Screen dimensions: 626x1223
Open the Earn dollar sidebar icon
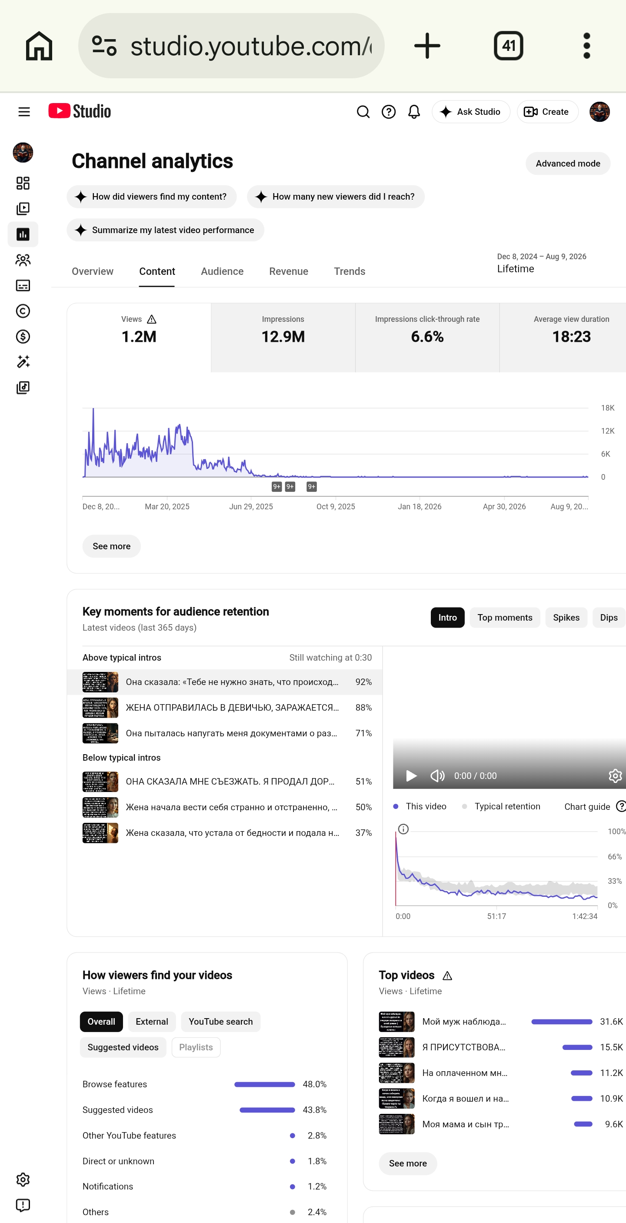[23, 337]
